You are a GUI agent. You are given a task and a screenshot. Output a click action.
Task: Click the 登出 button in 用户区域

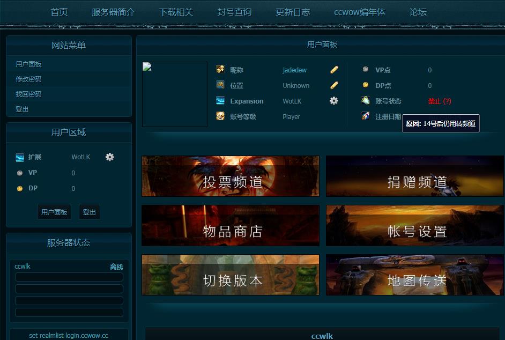coord(89,212)
